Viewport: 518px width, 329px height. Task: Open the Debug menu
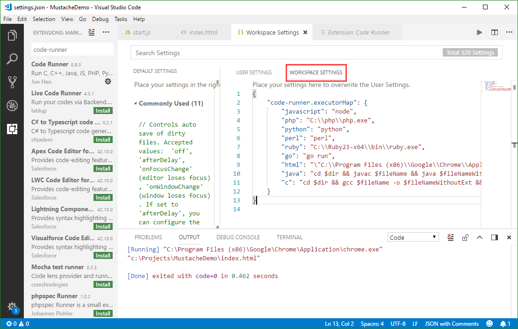click(x=100, y=19)
